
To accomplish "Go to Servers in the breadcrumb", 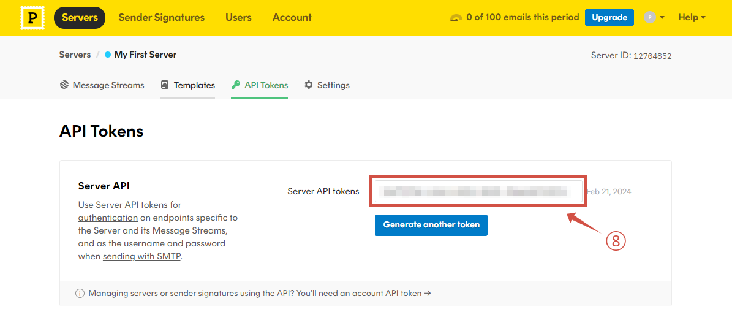I will 75,55.
